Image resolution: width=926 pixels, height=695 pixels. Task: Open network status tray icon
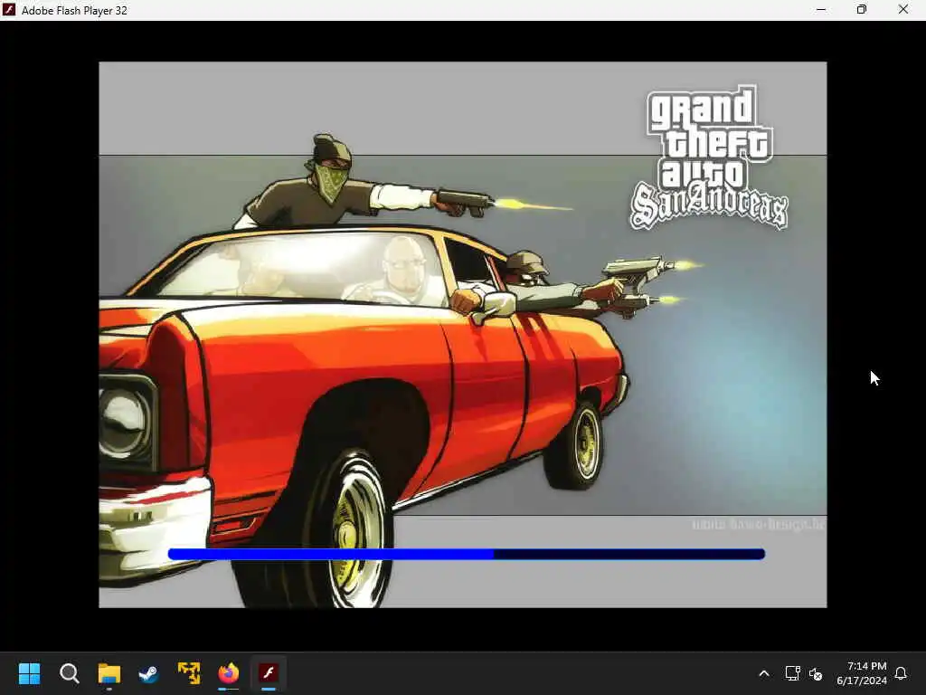click(x=792, y=673)
